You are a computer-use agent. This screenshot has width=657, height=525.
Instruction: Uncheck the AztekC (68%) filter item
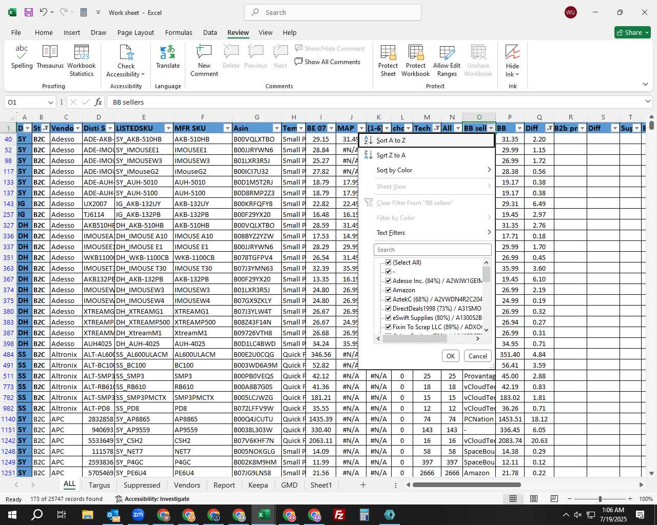pos(389,299)
